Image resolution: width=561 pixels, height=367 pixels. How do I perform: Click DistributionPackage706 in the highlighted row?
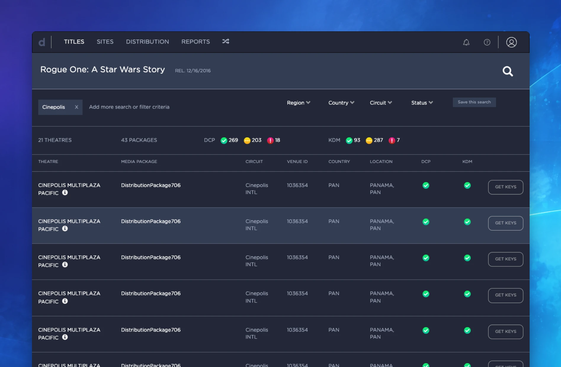151,221
